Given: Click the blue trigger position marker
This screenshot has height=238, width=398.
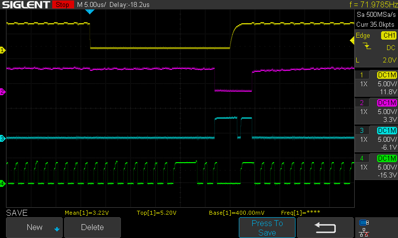Looking at the screenshot, I should 90,11.
